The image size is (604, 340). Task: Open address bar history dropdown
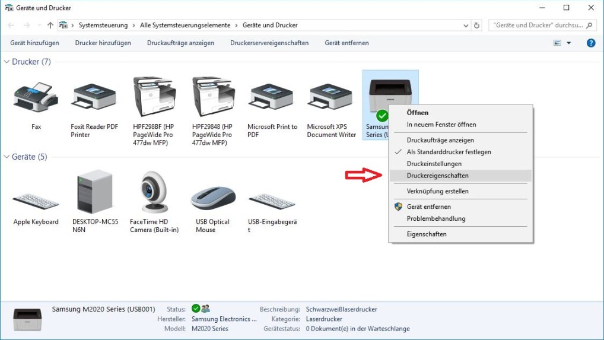[466, 26]
